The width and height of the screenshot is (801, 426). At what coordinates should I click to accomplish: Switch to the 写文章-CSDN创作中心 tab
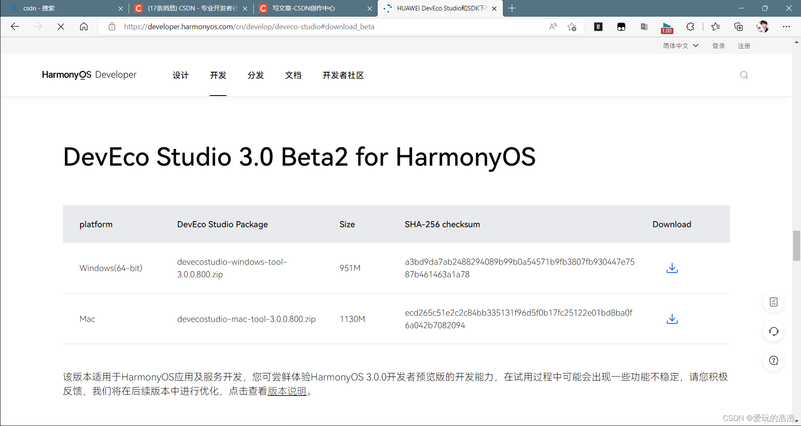pyautogui.click(x=316, y=8)
